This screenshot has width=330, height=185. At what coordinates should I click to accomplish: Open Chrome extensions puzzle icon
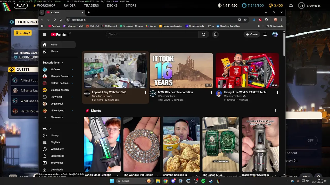[266, 20]
